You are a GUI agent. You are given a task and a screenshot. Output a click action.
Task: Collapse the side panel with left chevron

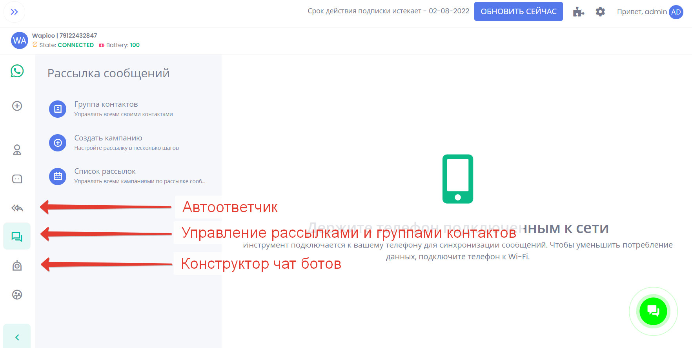coord(17,337)
